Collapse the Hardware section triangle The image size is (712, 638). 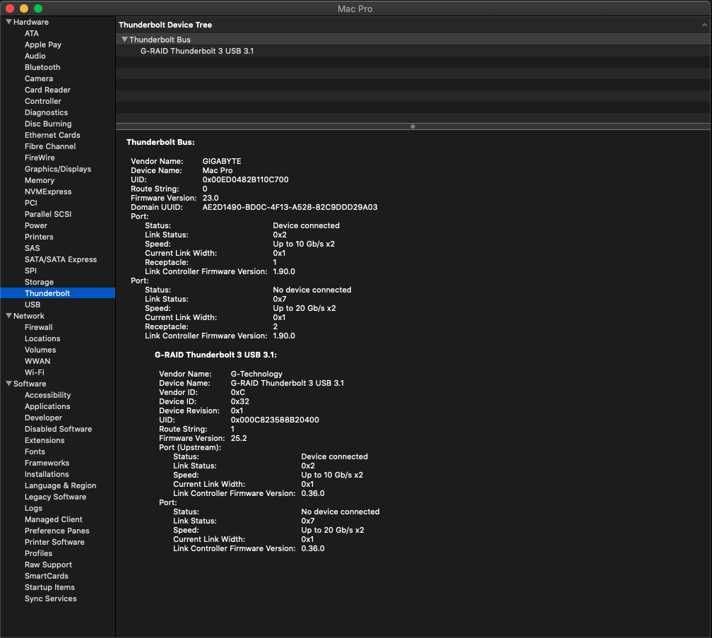click(x=8, y=22)
